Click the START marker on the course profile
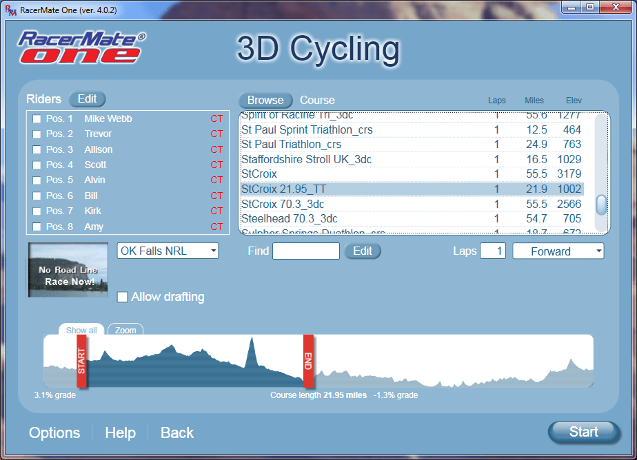 pyautogui.click(x=81, y=362)
